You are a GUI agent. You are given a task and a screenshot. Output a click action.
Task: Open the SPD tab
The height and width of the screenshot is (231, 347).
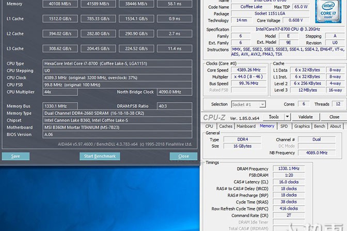coord(284,126)
